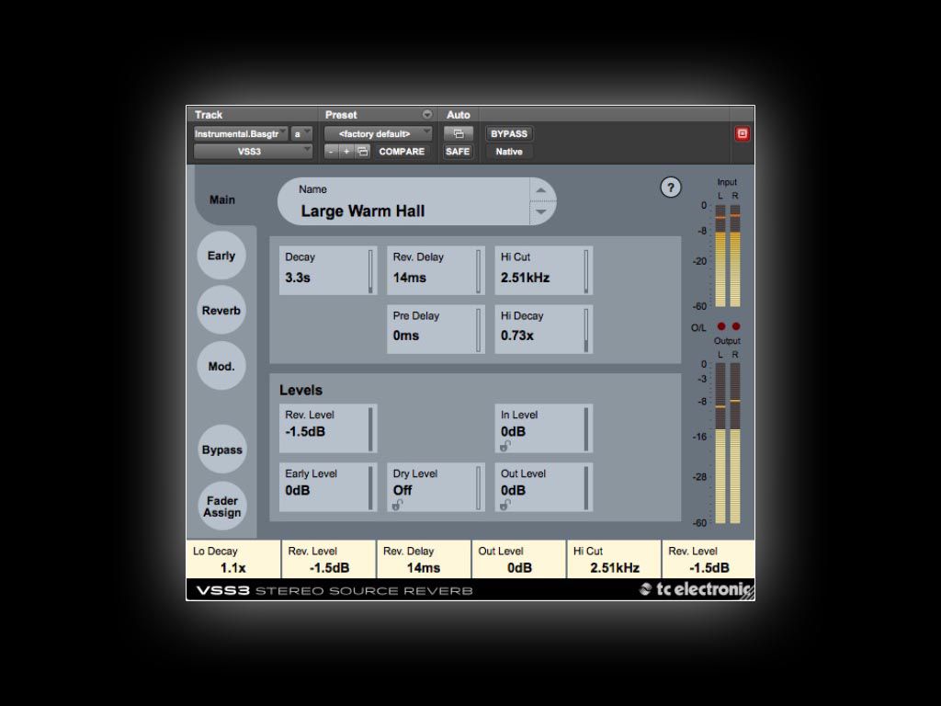Click the right O/L overload indicator
941x706 pixels.
pyautogui.click(x=736, y=326)
